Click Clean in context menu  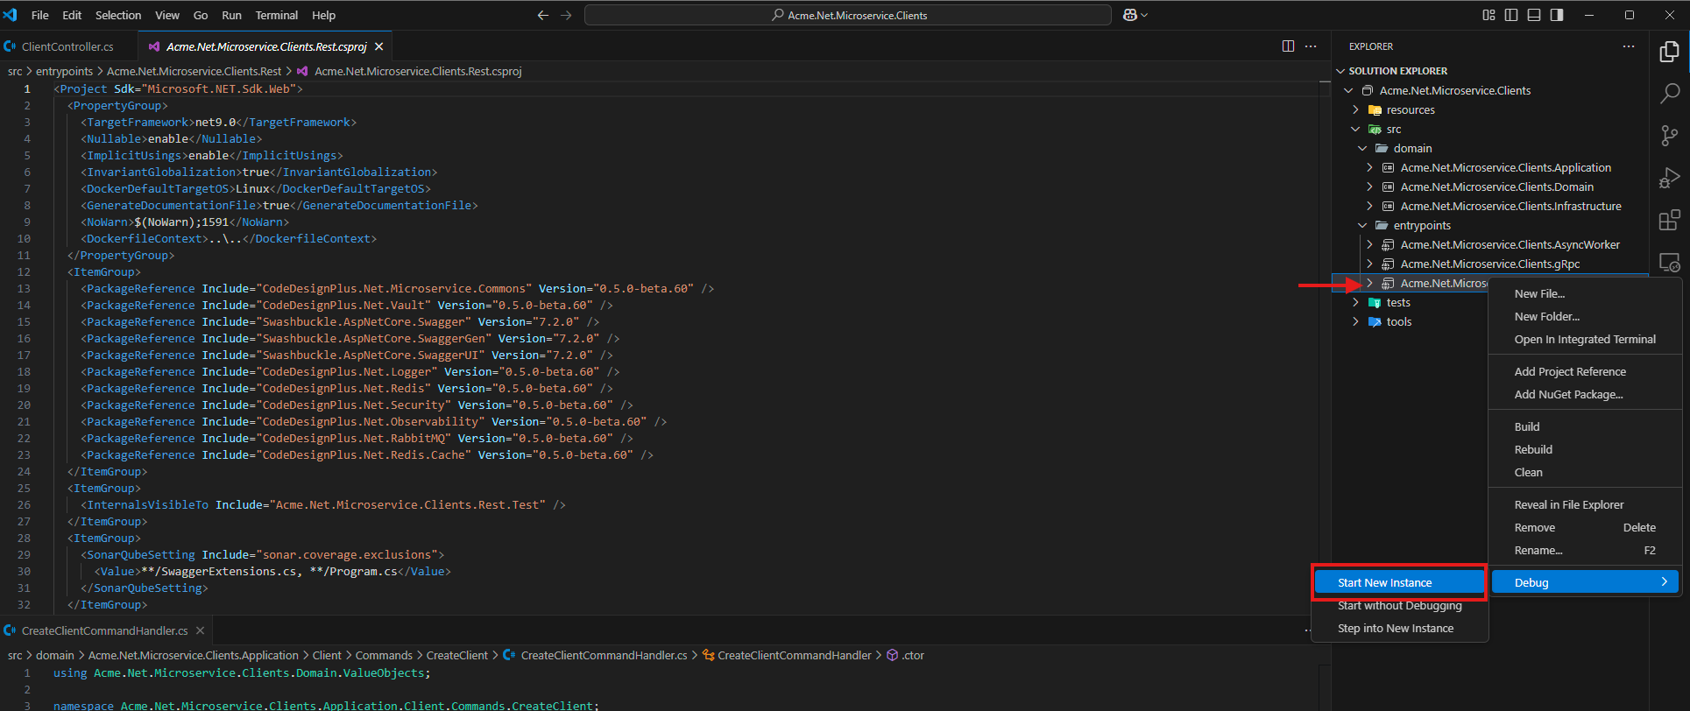(x=1585, y=472)
